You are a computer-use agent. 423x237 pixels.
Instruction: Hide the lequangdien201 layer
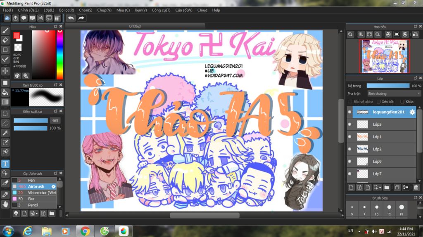coord(349,112)
